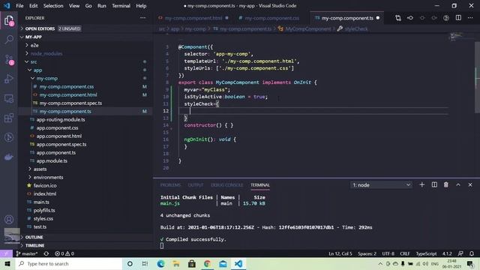This screenshot has width=480, height=270.
Task: Open the Accounts menu icon
Action: [x=9, y=220]
